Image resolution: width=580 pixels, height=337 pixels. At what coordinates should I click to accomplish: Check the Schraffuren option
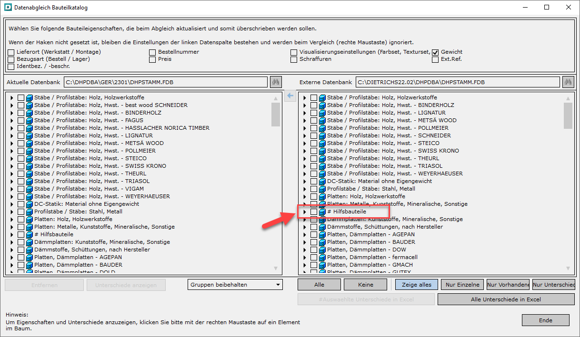coord(294,59)
